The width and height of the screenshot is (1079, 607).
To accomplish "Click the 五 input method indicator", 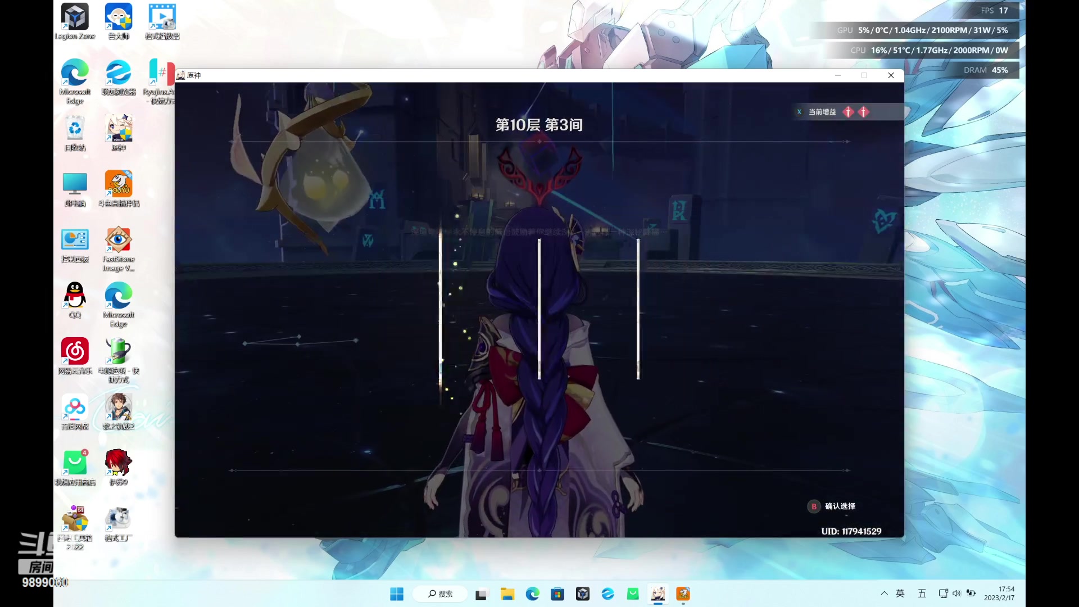I will point(922,594).
